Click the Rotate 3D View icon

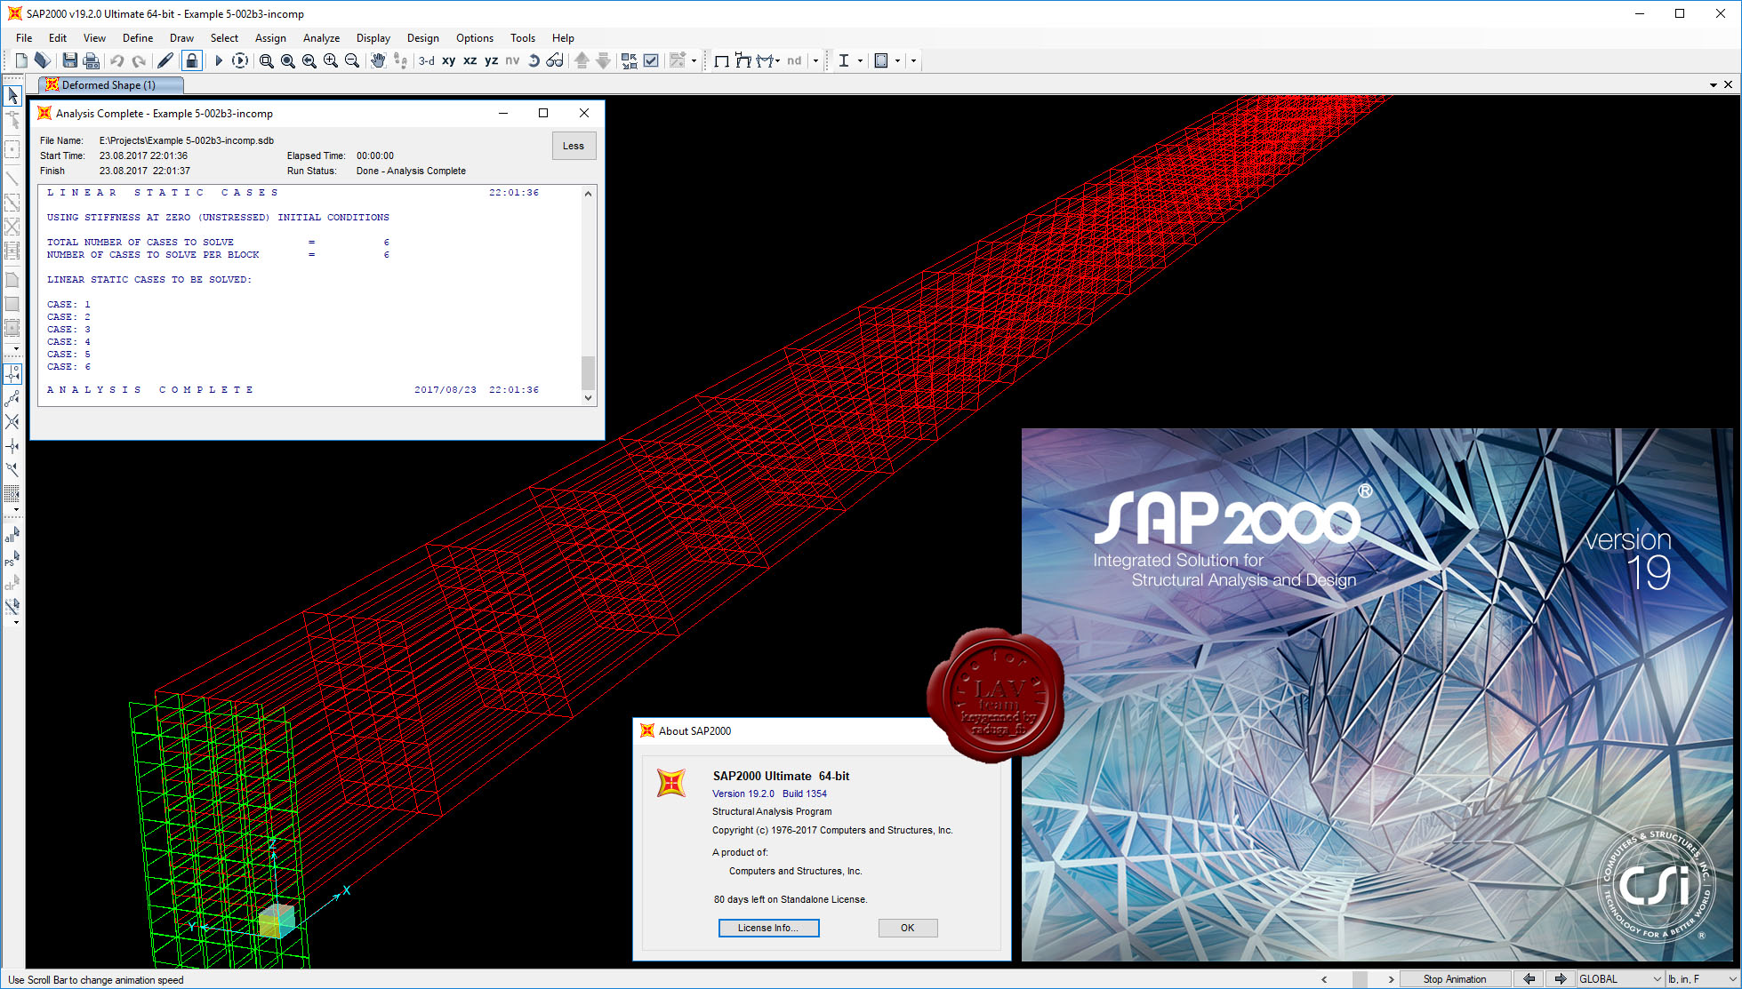(534, 60)
